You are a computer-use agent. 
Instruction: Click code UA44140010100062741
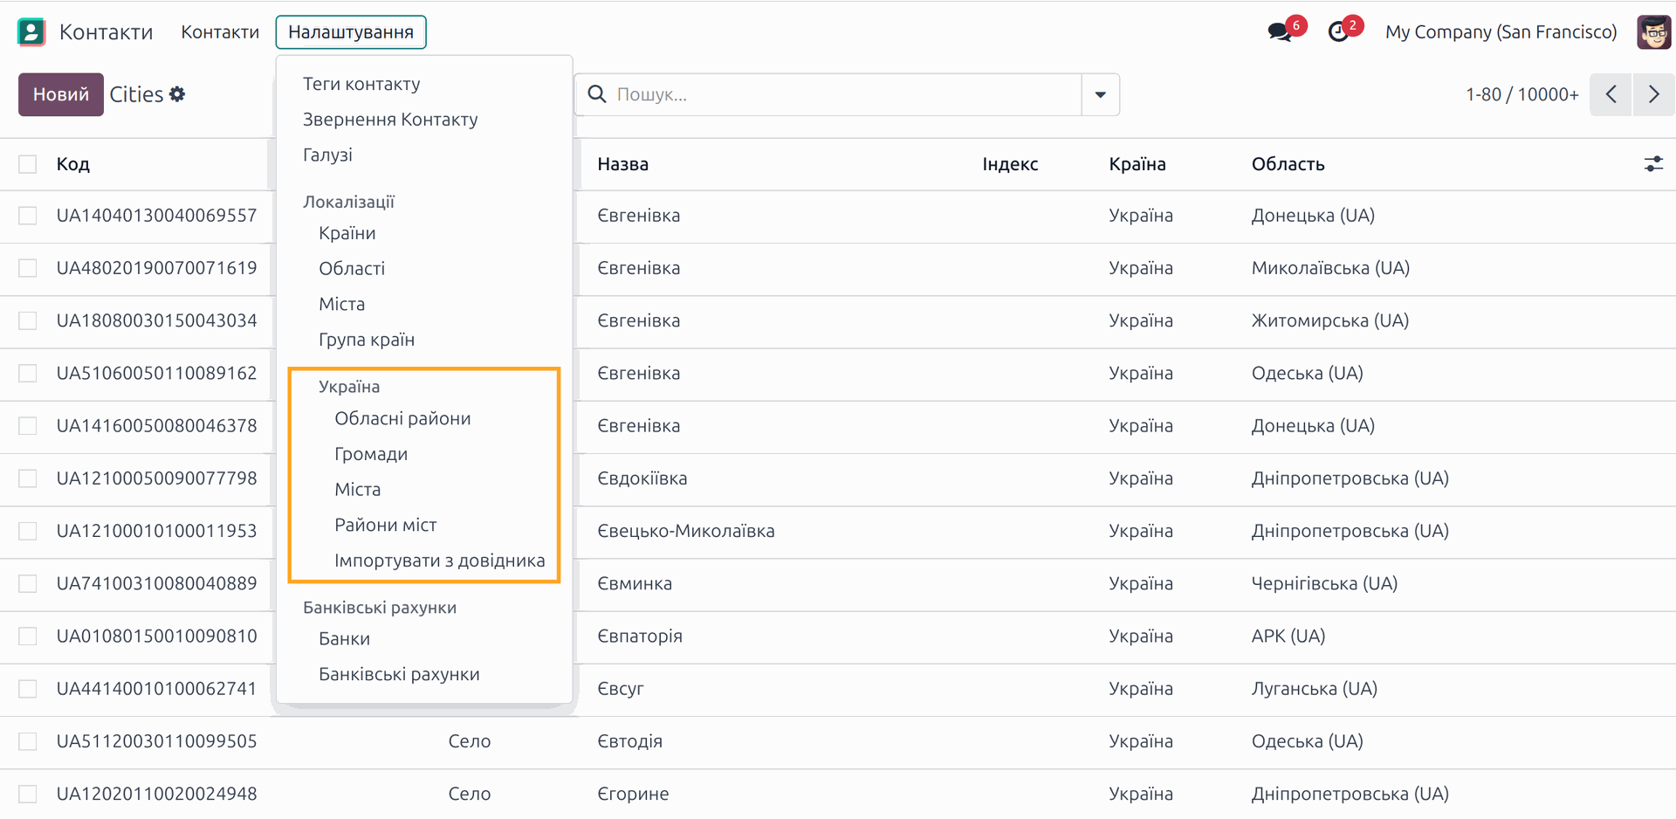(156, 689)
